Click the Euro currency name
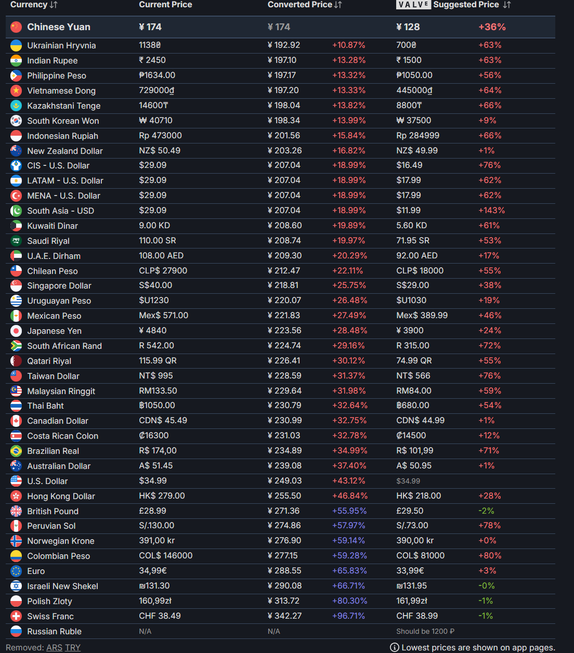Screen dimensions: 574x653 tap(36, 571)
